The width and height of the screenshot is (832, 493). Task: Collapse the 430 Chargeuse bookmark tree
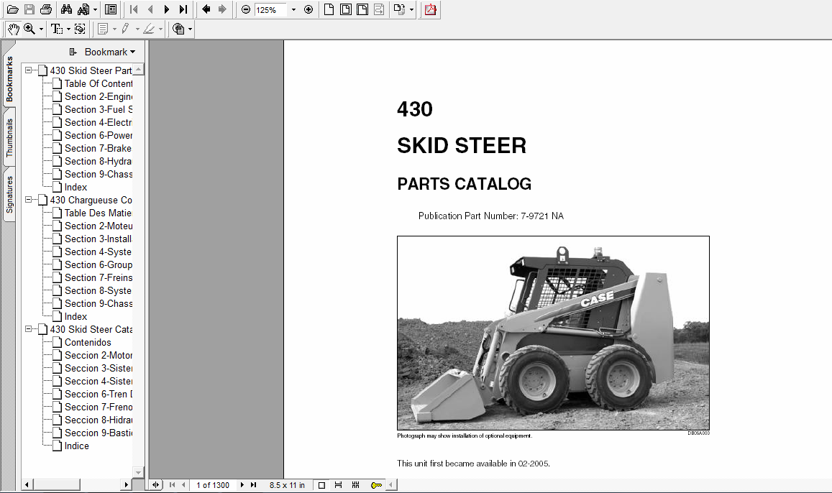coord(29,200)
